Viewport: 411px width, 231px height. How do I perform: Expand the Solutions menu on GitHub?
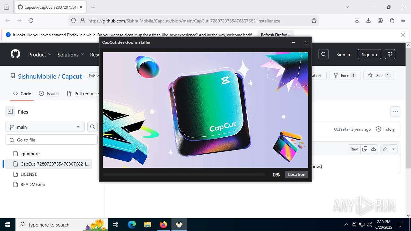pyautogui.click(x=71, y=55)
